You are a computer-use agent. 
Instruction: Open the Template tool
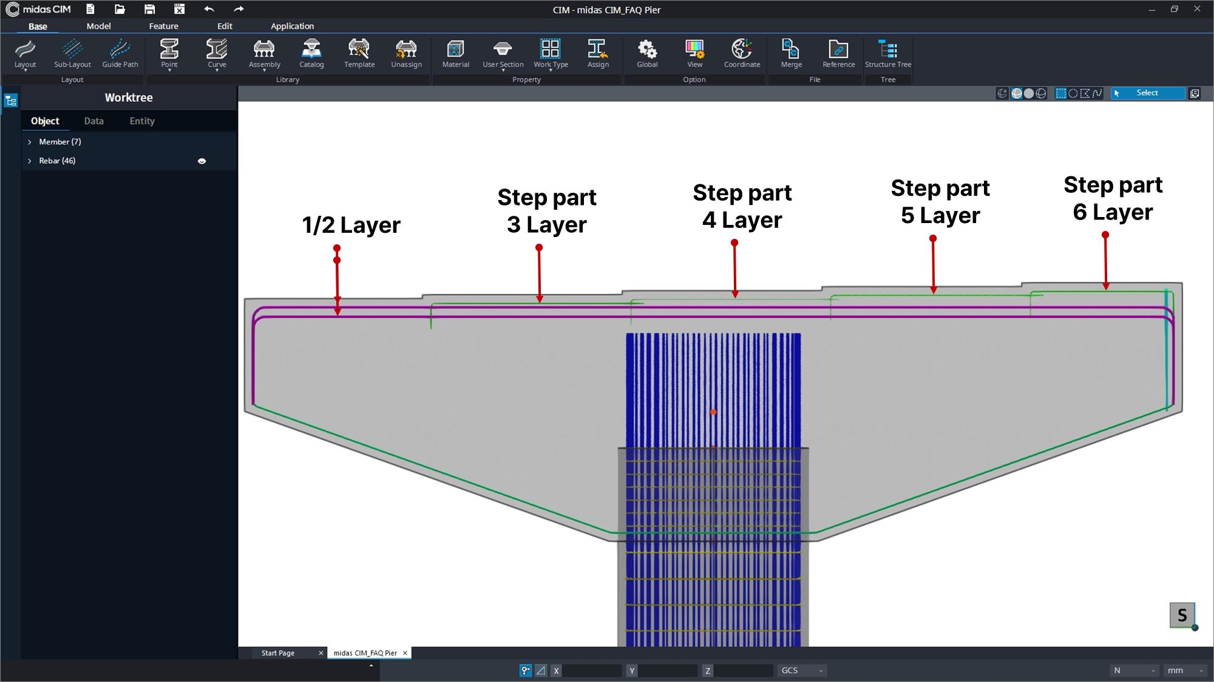coord(359,53)
